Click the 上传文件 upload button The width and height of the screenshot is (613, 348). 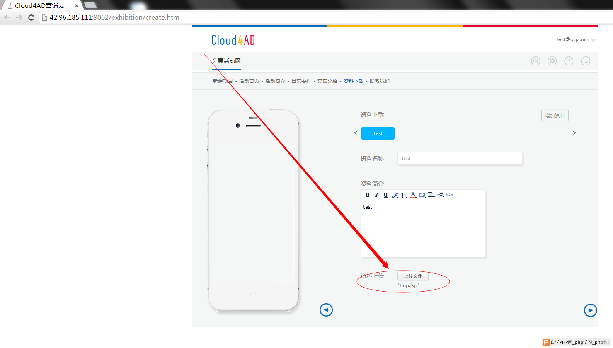pos(413,276)
